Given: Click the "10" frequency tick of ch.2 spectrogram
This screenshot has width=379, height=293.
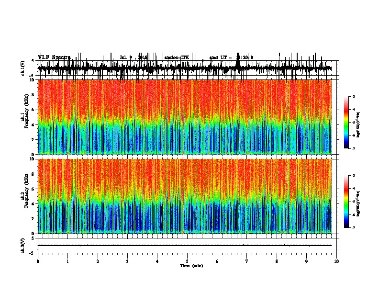Looking at the screenshot, I should (x=33, y=159).
